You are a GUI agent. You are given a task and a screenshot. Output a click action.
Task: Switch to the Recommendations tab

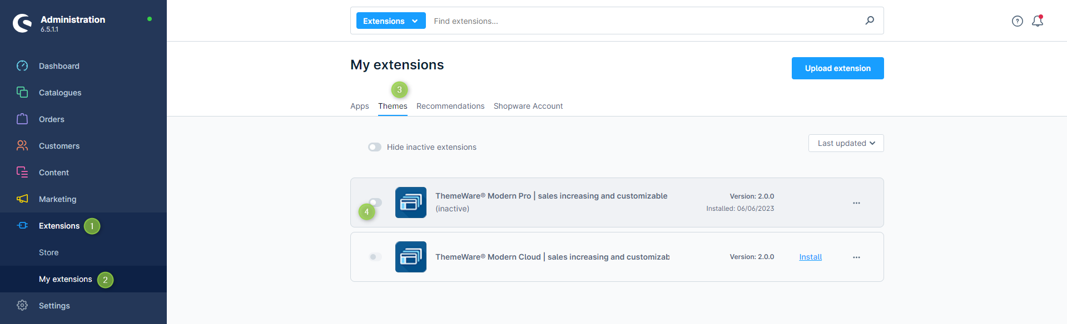tap(450, 106)
